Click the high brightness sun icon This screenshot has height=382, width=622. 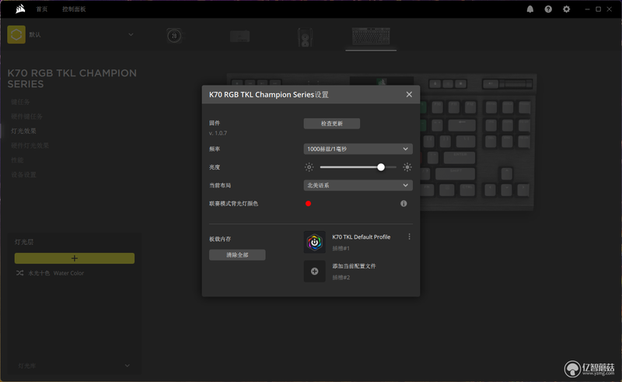tap(407, 167)
